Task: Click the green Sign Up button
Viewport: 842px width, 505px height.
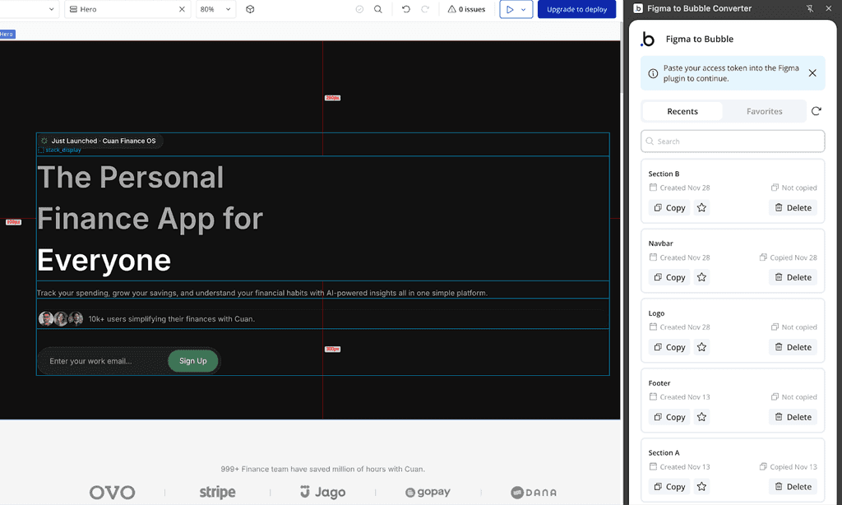Action: pos(192,361)
